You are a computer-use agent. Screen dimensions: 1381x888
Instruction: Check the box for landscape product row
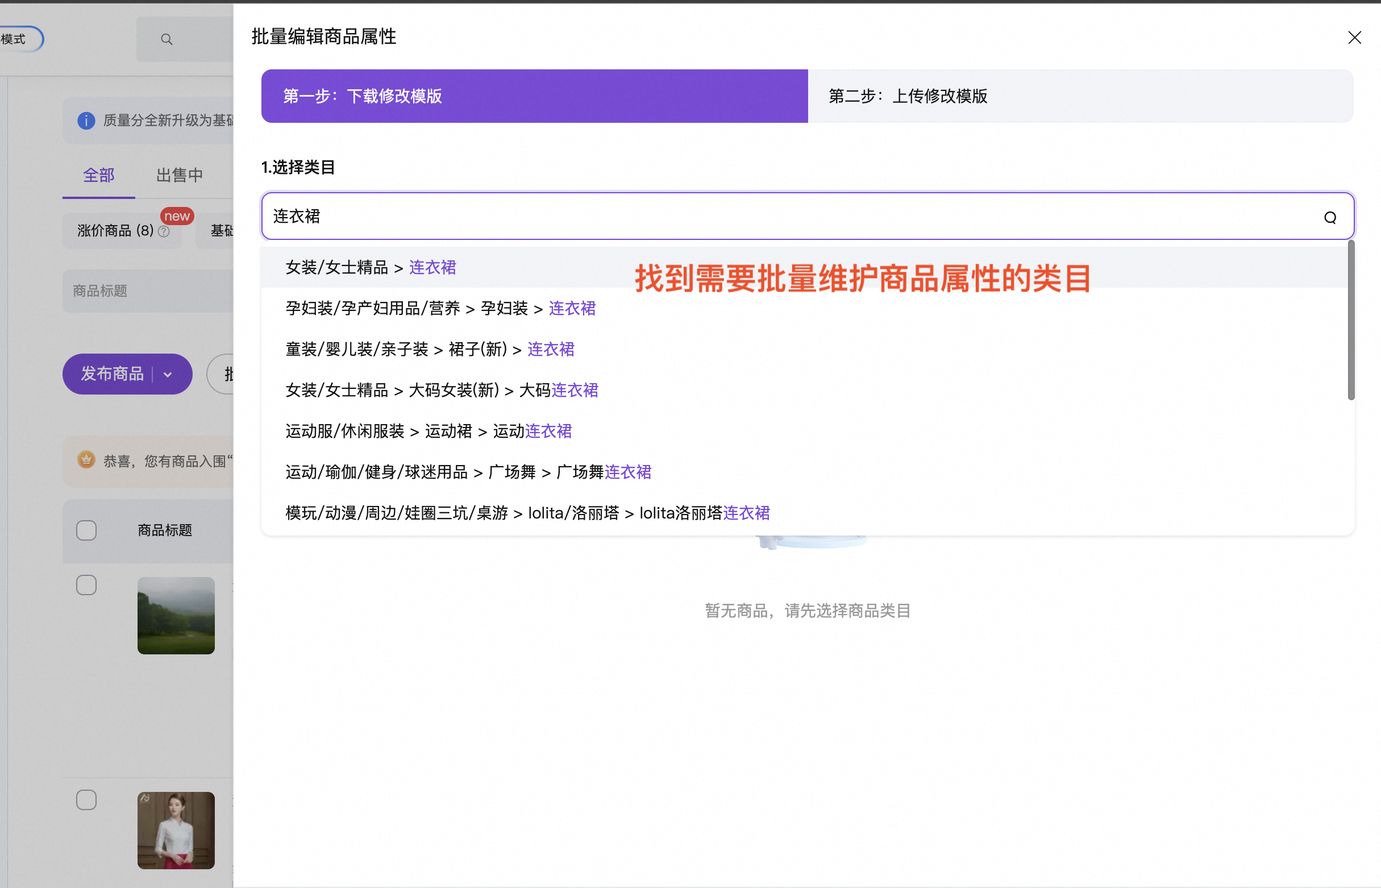[86, 584]
